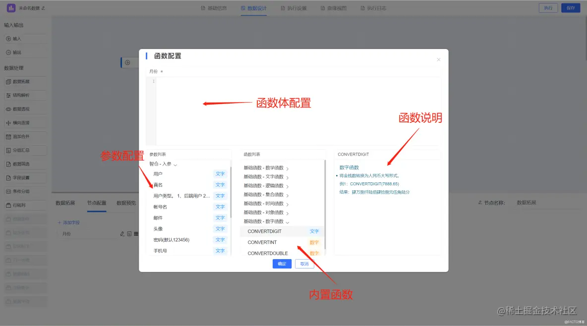Click the 数据筛选 icon
Screen dimensions: 587x326
click(x=8, y=164)
